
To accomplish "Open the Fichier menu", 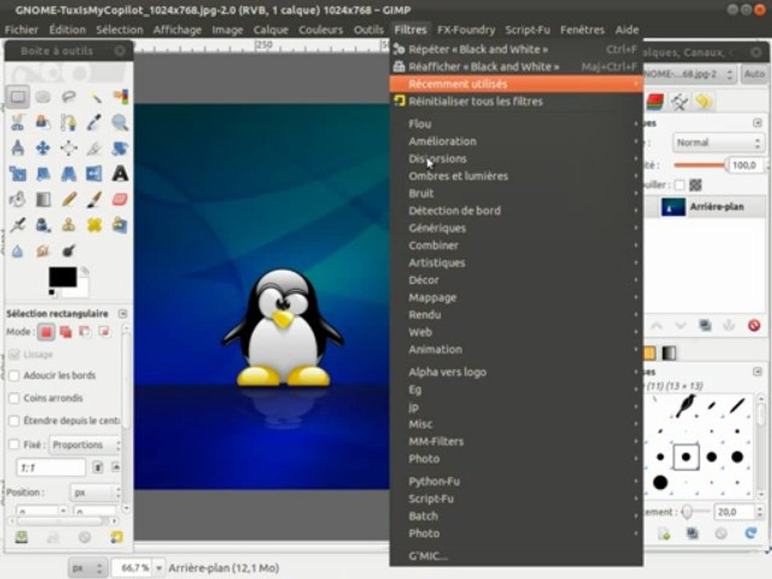I will (x=21, y=30).
